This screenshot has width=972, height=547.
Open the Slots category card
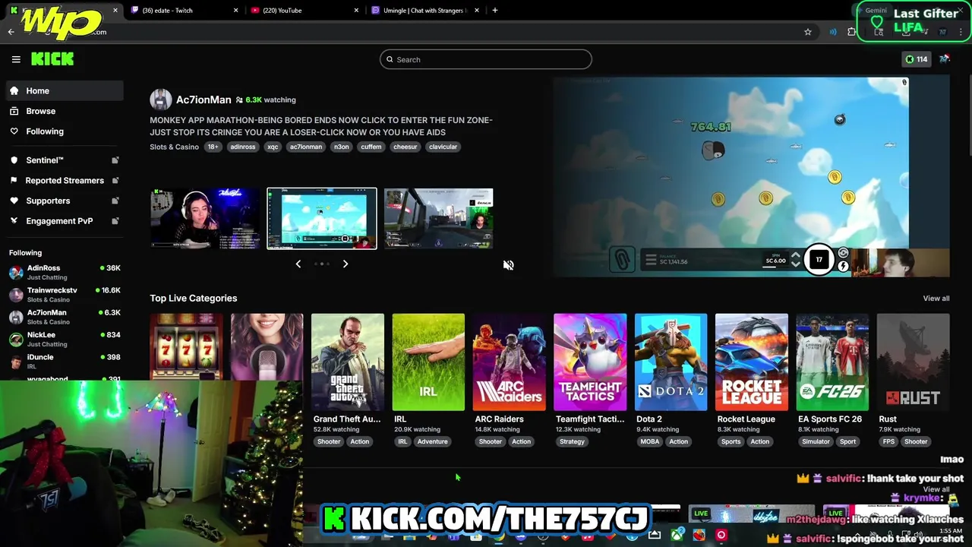[x=186, y=347]
